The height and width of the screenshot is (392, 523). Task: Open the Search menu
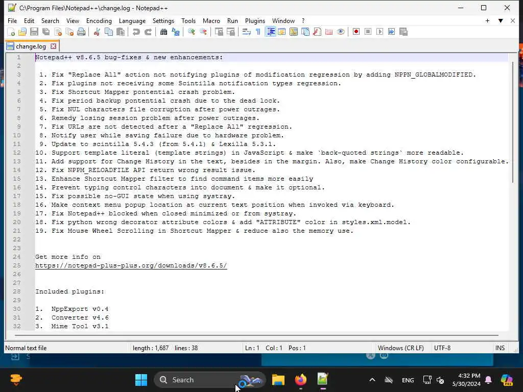(x=50, y=20)
